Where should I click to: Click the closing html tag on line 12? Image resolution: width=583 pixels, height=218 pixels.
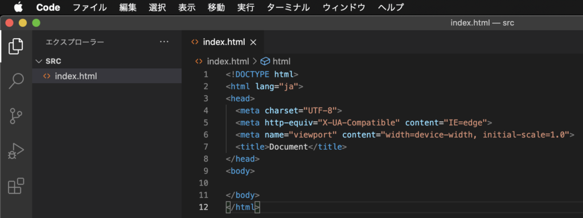click(x=243, y=207)
